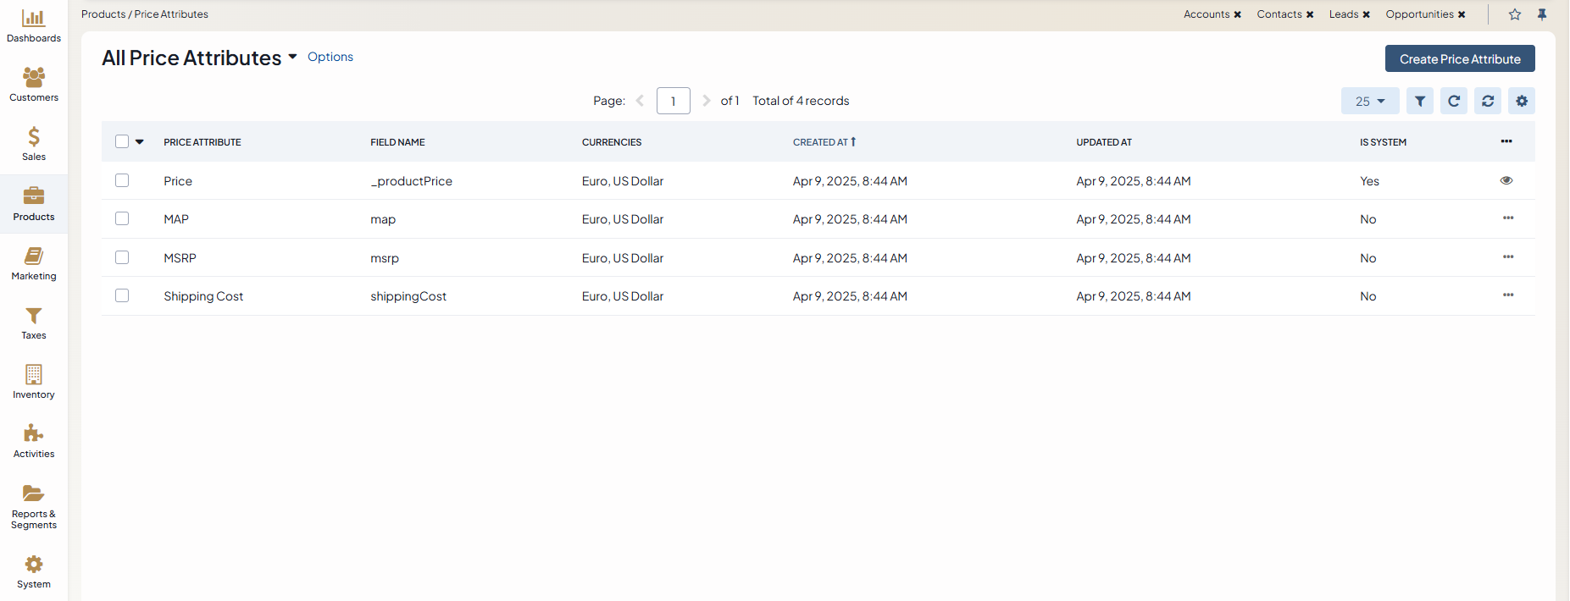The image size is (1570, 601).
Task: Click the refresh grid icon
Action: coord(1453,101)
